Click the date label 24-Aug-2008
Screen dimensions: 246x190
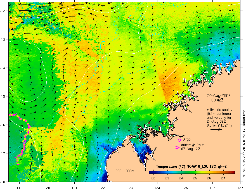coord(219,96)
